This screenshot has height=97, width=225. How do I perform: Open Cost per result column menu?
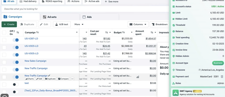click(x=110, y=32)
